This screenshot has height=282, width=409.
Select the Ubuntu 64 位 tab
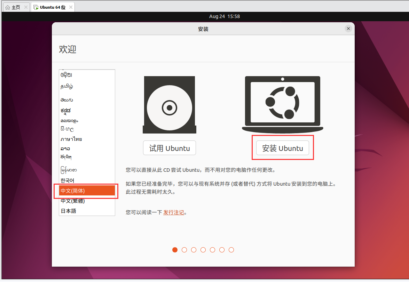53,7
